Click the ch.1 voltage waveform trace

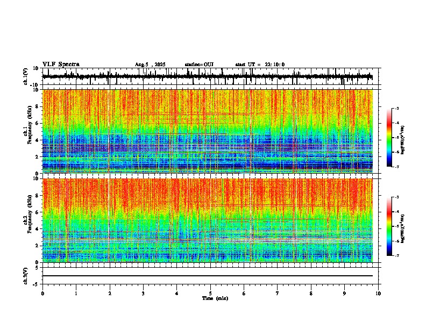(208, 76)
